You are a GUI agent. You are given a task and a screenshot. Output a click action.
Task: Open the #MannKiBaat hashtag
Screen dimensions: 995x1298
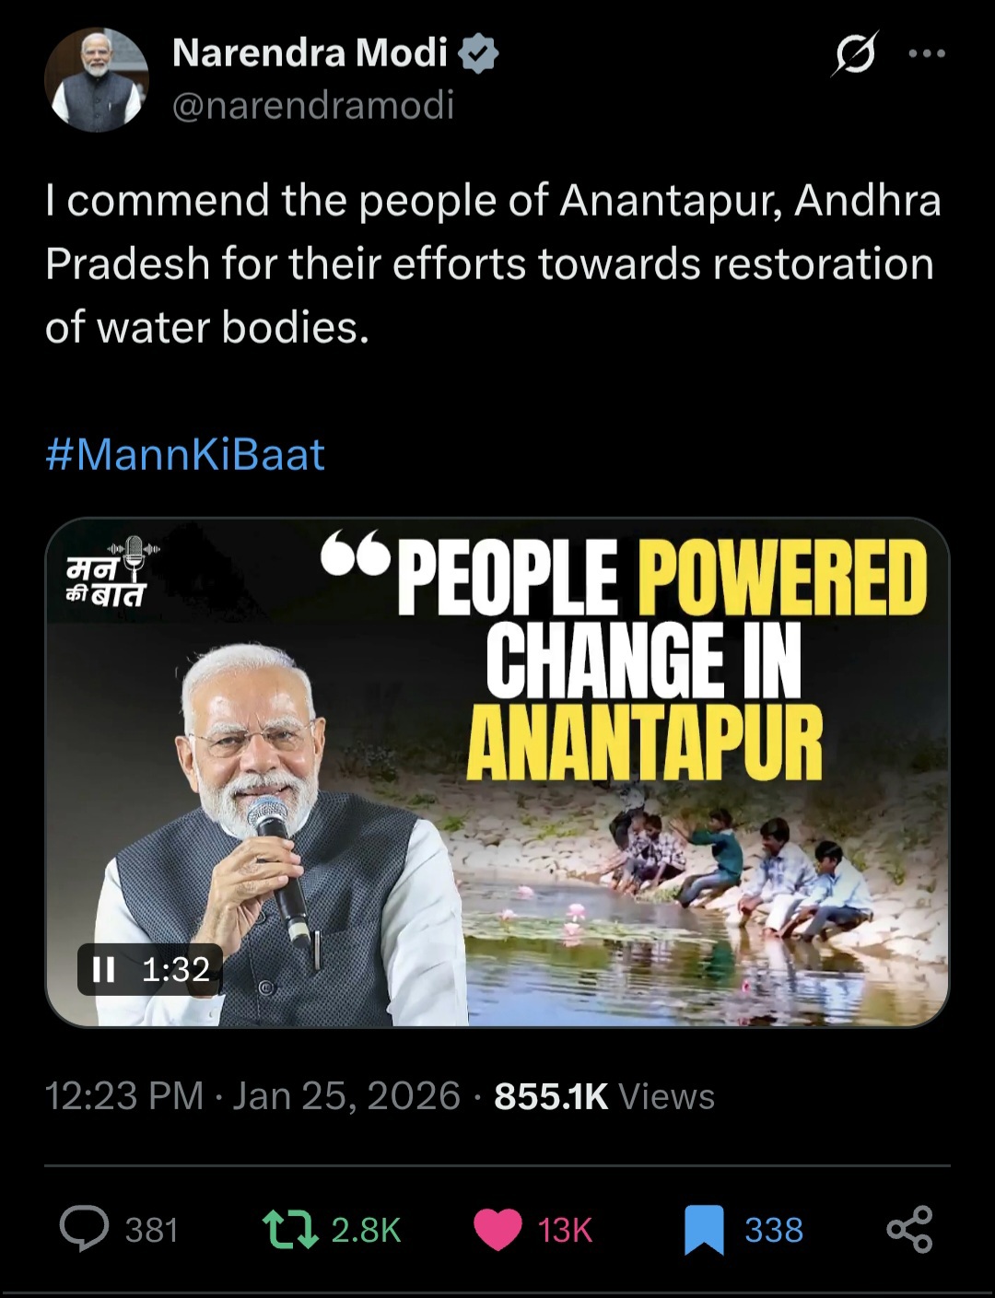pyautogui.click(x=184, y=454)
